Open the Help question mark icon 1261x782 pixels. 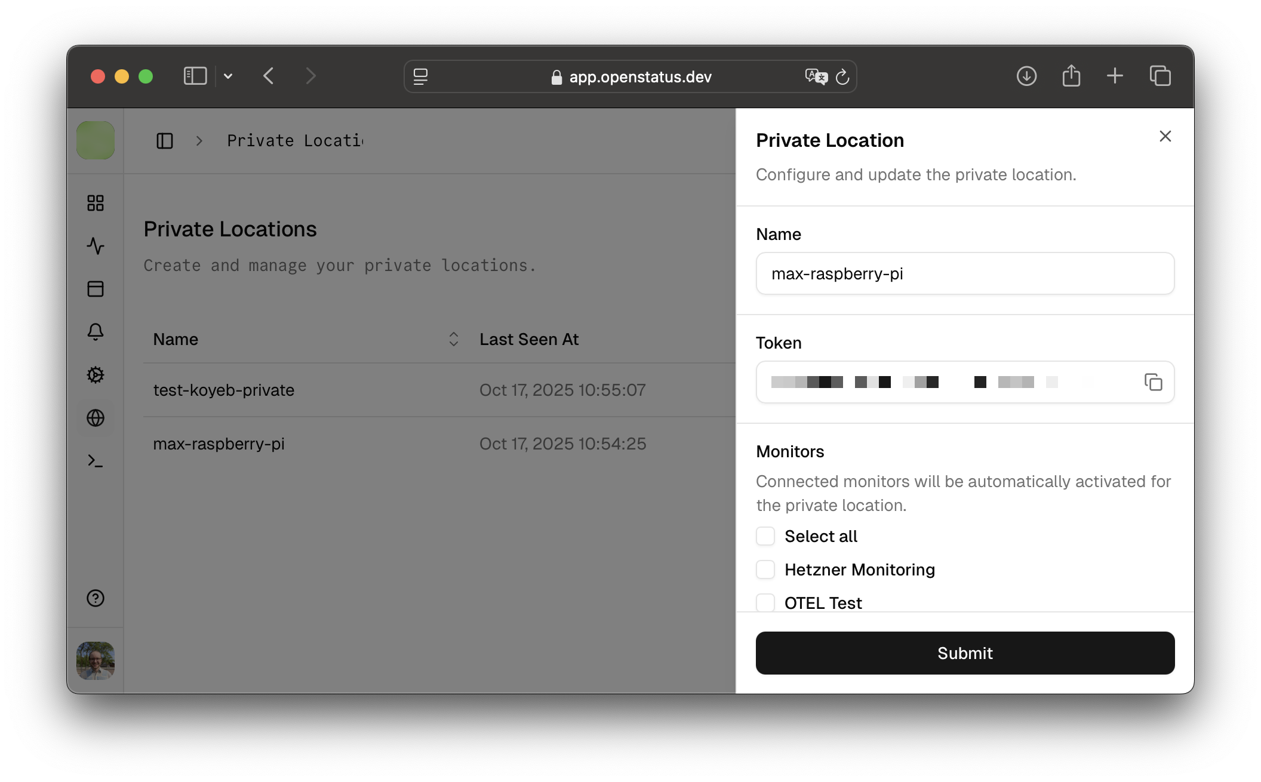[96, 598]
